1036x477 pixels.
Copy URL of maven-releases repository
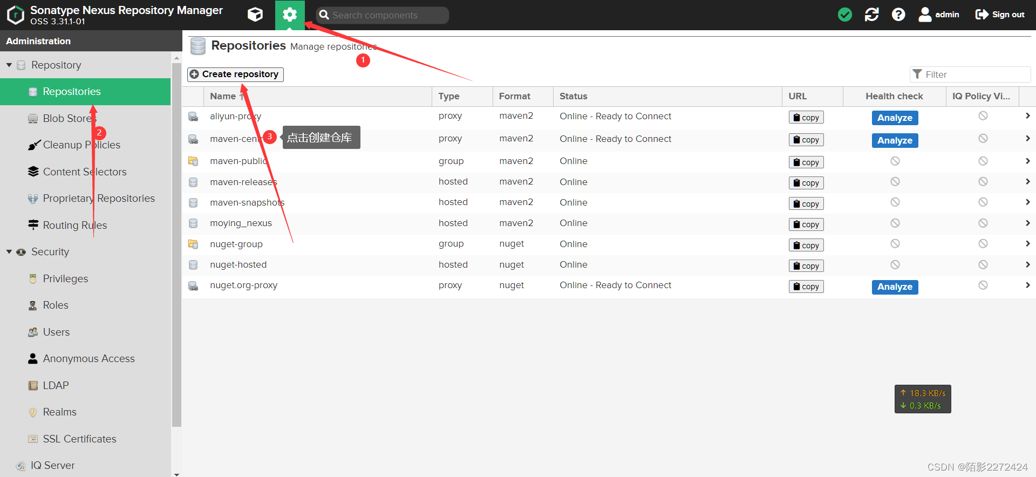click(x=806, y=183)
